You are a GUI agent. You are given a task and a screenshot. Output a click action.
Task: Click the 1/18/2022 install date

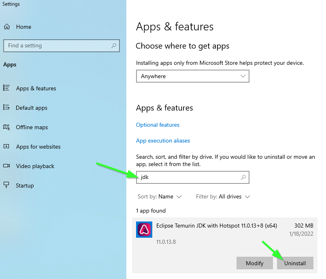click(301, 234)
